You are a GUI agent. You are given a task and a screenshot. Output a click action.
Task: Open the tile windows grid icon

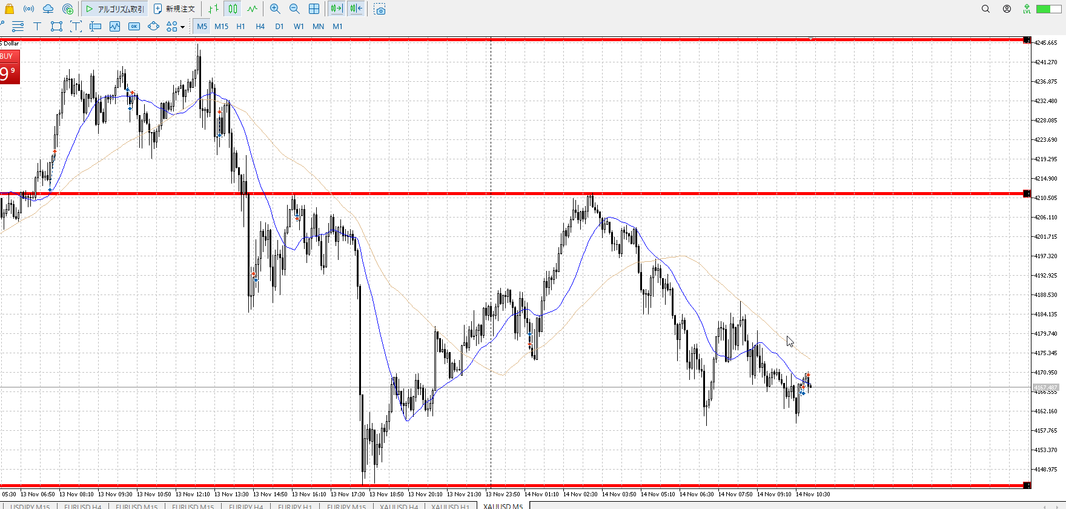pyautogui.click(x=314, y=9)
